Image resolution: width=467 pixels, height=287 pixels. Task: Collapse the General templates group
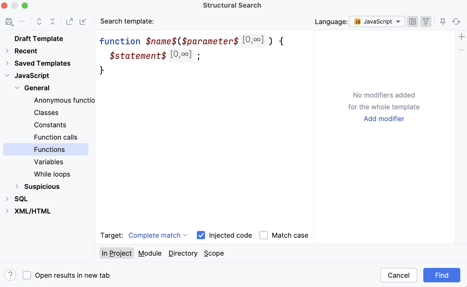click(x=17, y=88)
